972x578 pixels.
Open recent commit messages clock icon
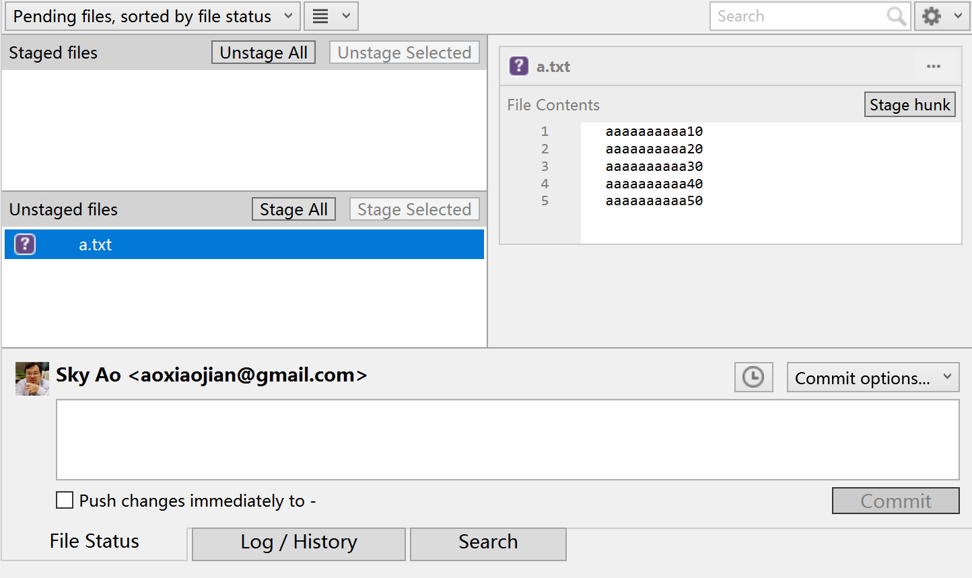pos(753,377)
